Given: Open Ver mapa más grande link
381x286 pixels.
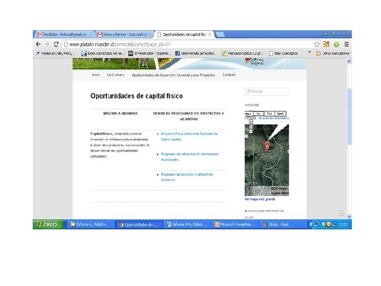Looking at the screenshot, I should [260, 199].
